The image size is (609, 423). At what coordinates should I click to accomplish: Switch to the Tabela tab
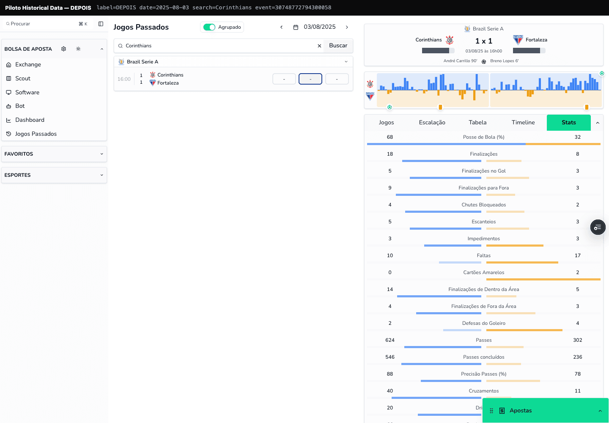pos(478,123)
